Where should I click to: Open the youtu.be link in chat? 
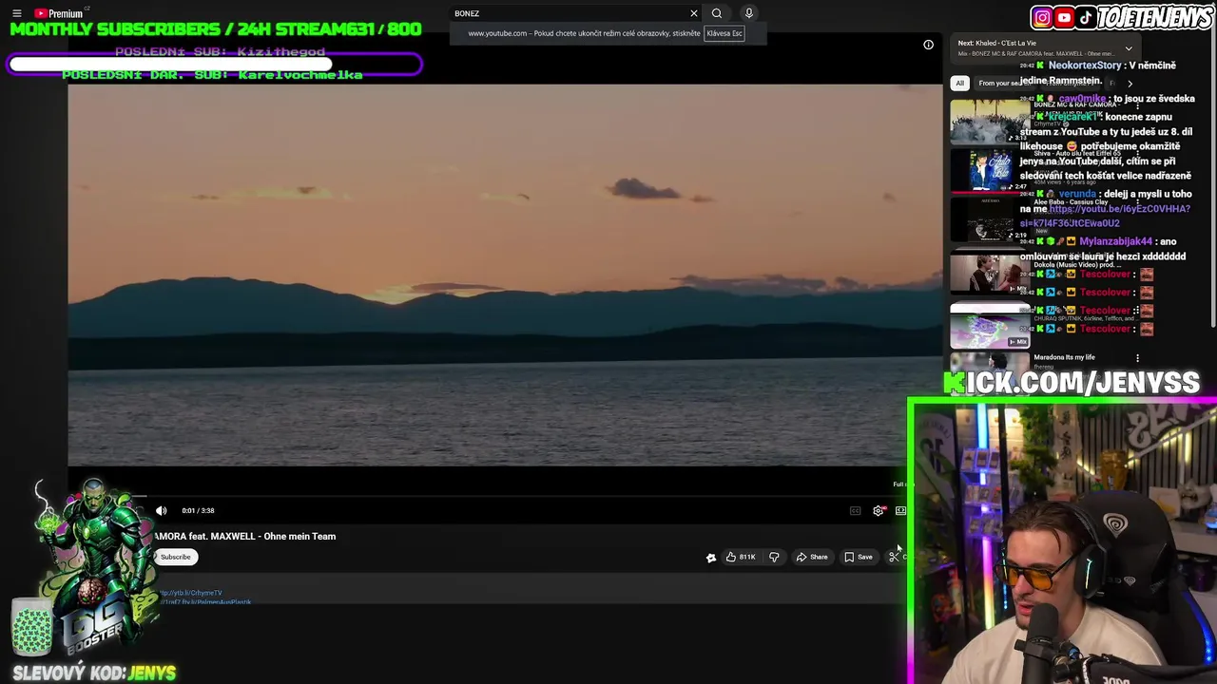[x=1105, y=216]
